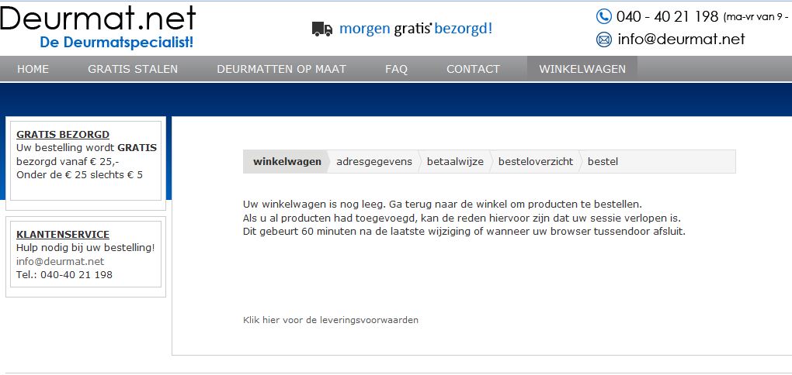Click Klik hier voor de leveringsvoorwaarden link
This screenshot has height=375, width=792.
[x=331, y=320]
